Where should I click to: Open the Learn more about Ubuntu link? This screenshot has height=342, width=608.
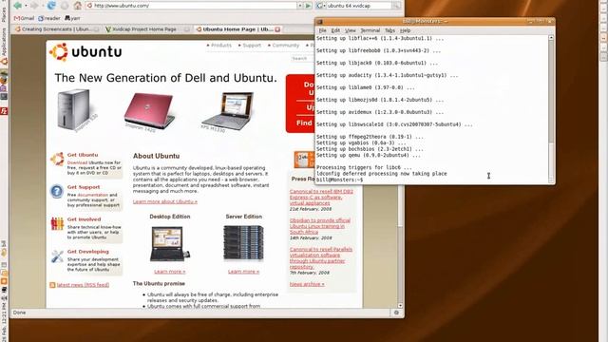(165, 201)
